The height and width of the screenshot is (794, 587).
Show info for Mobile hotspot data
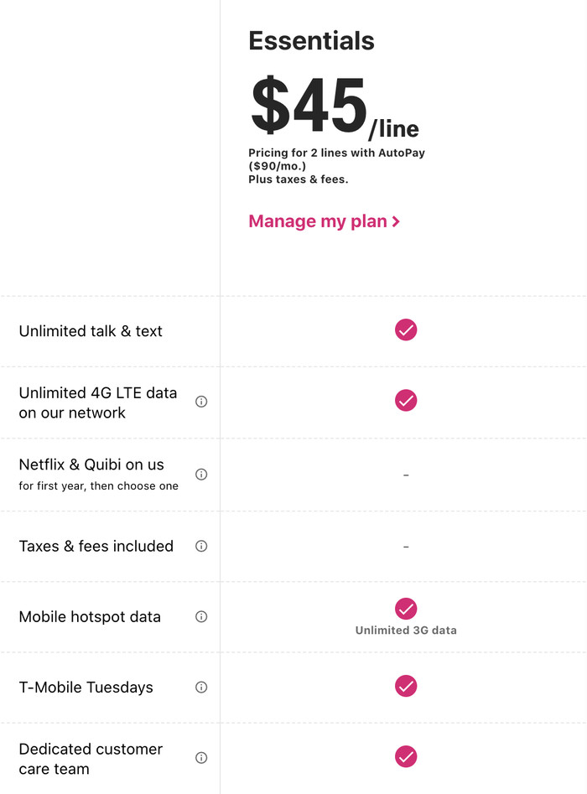pyautogui.click(x=201, y=616)
